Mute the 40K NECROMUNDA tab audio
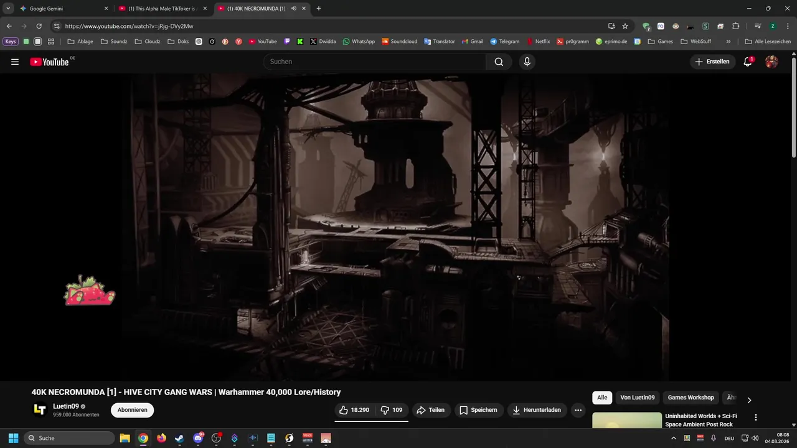Viewport: 797px width, 448px height. tap(293, 9)
